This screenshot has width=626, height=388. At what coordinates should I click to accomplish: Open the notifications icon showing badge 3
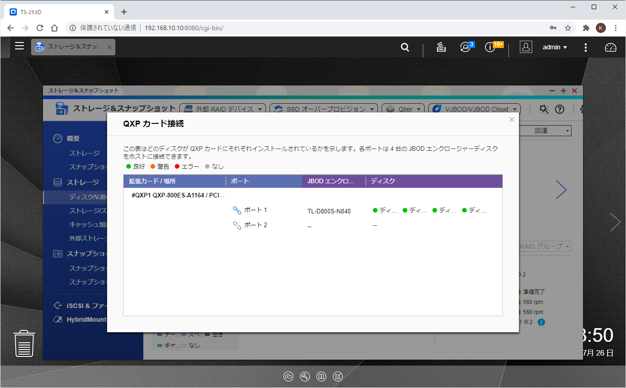point(466,47)
